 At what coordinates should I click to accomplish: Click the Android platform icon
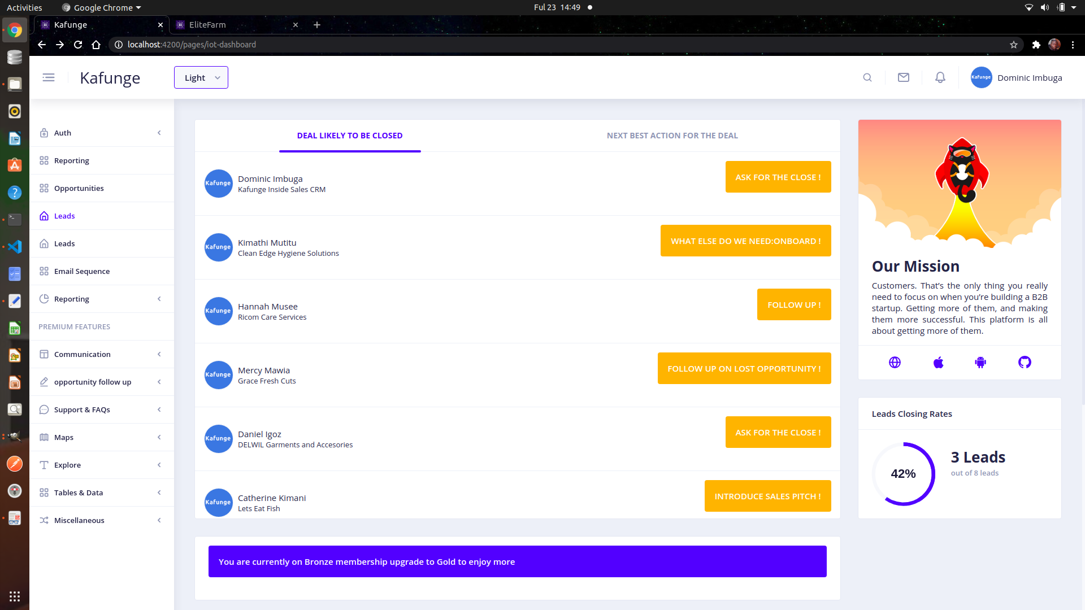coord(980,363)
